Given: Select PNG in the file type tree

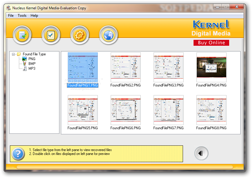Looking at the screenshot, I should (32, 59).
